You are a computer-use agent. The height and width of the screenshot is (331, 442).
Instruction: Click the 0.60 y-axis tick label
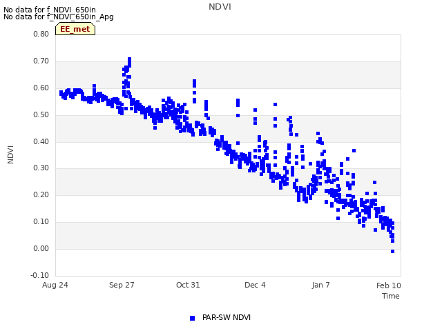pyautogui.click(x=41, y=88)
